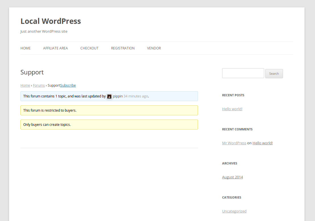
Task: Click pippin's avatar icon in forum notice
Action: pos(109,96)
